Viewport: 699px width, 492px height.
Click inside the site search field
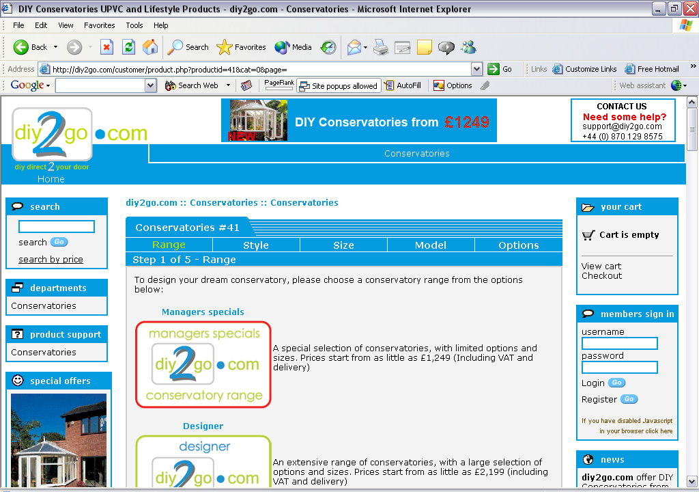57,226
